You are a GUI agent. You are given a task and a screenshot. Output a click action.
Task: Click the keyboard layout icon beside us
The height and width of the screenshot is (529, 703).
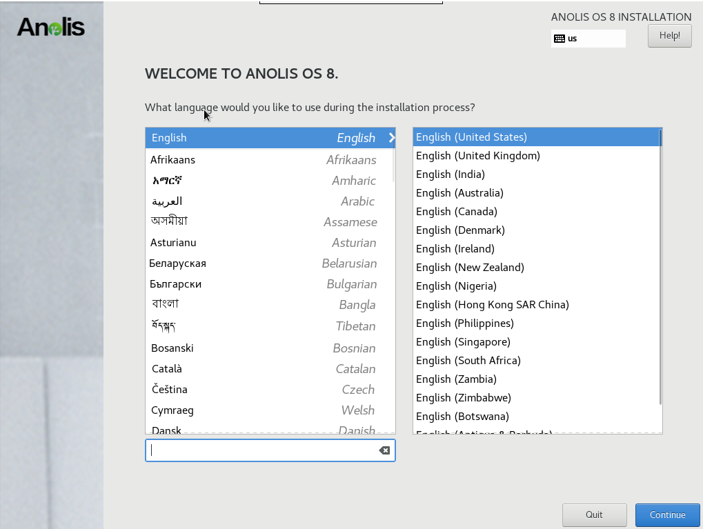(x=559, y=39)
